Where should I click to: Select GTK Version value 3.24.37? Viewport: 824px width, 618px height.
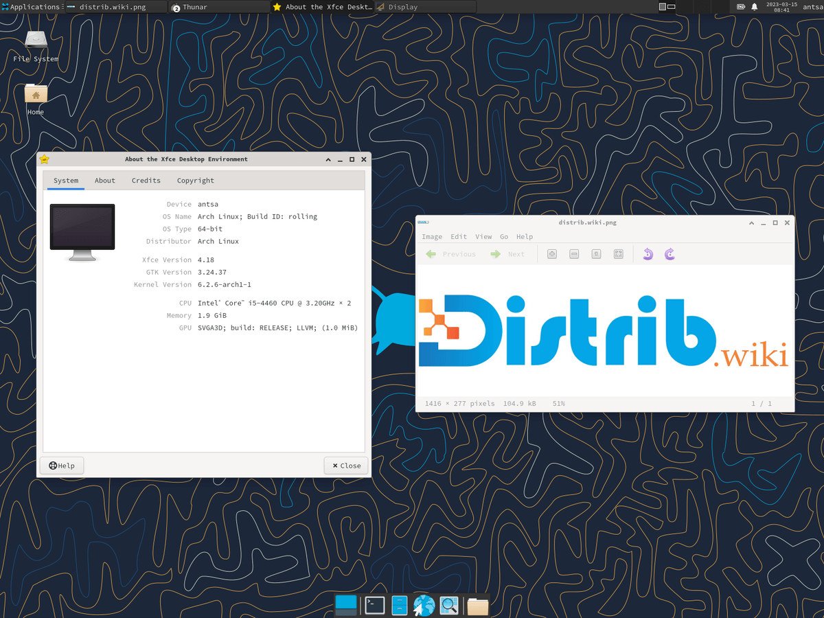tap(212, 273)
